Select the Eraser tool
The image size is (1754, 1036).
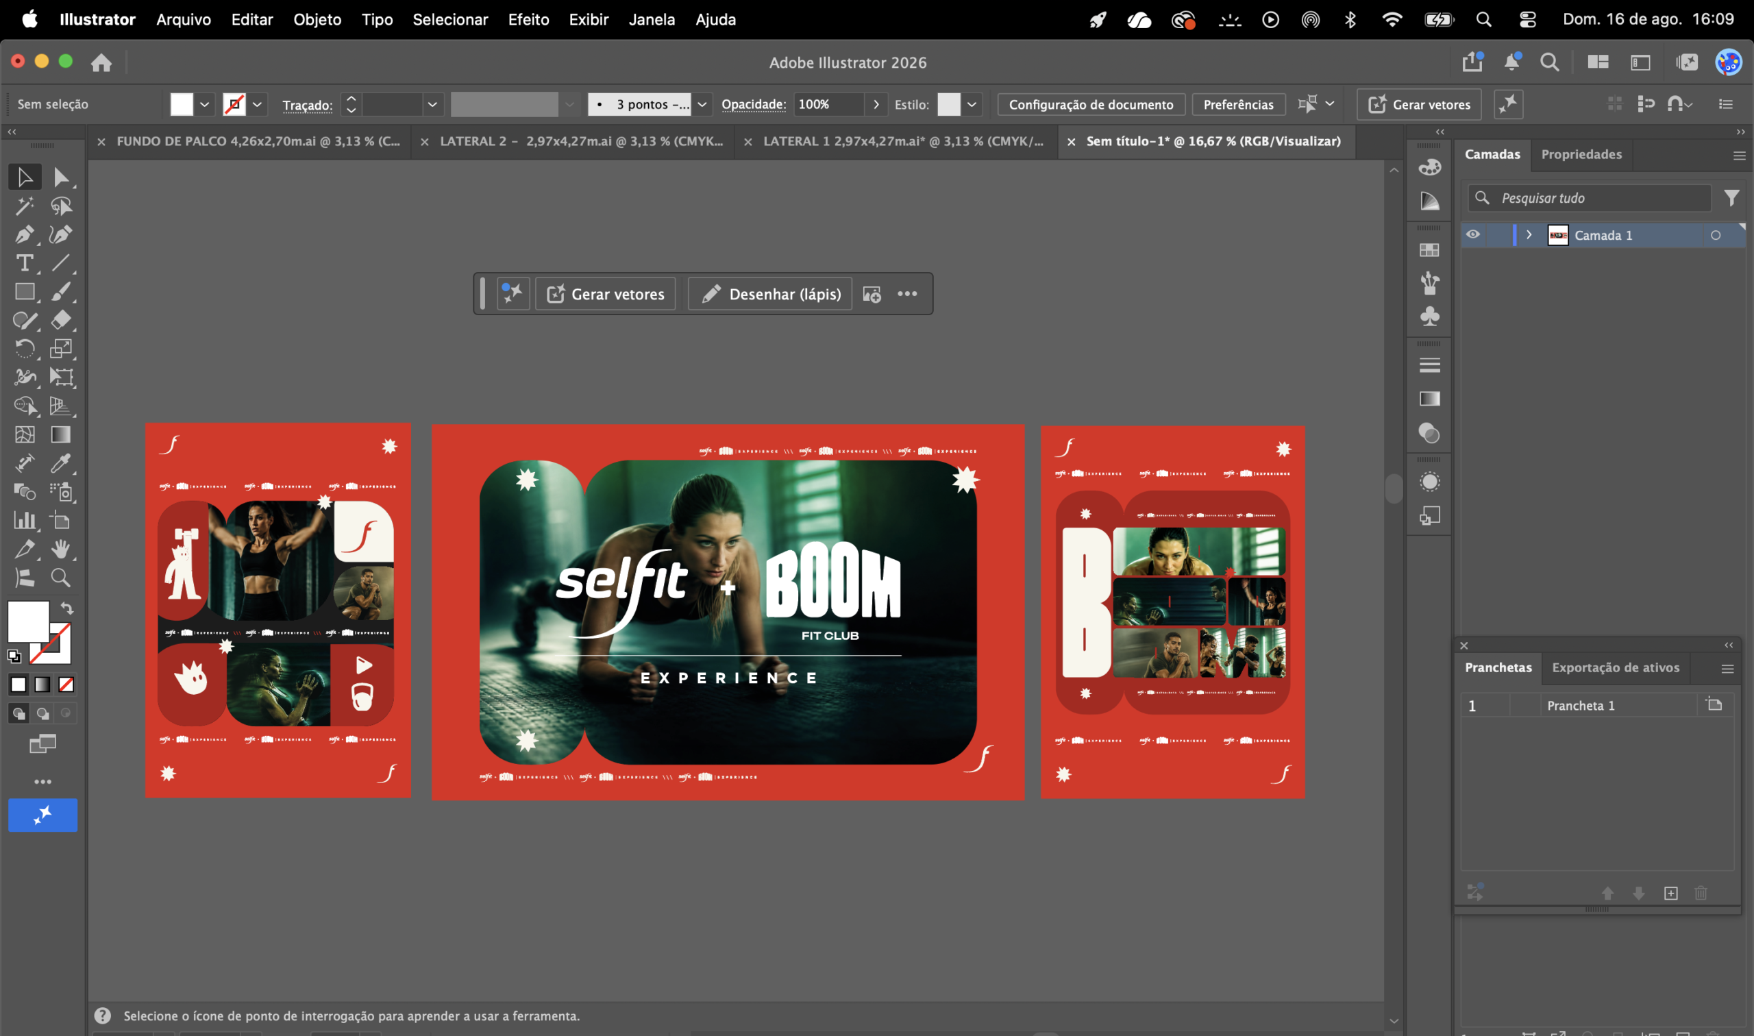click(61, 321)
